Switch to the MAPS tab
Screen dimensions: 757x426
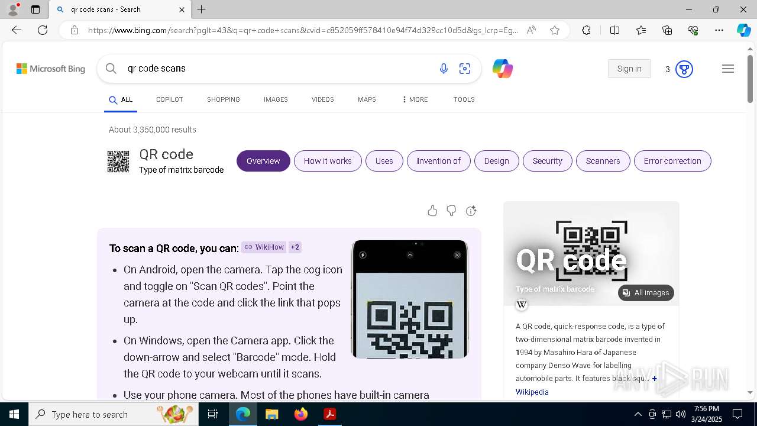(367, 99)
